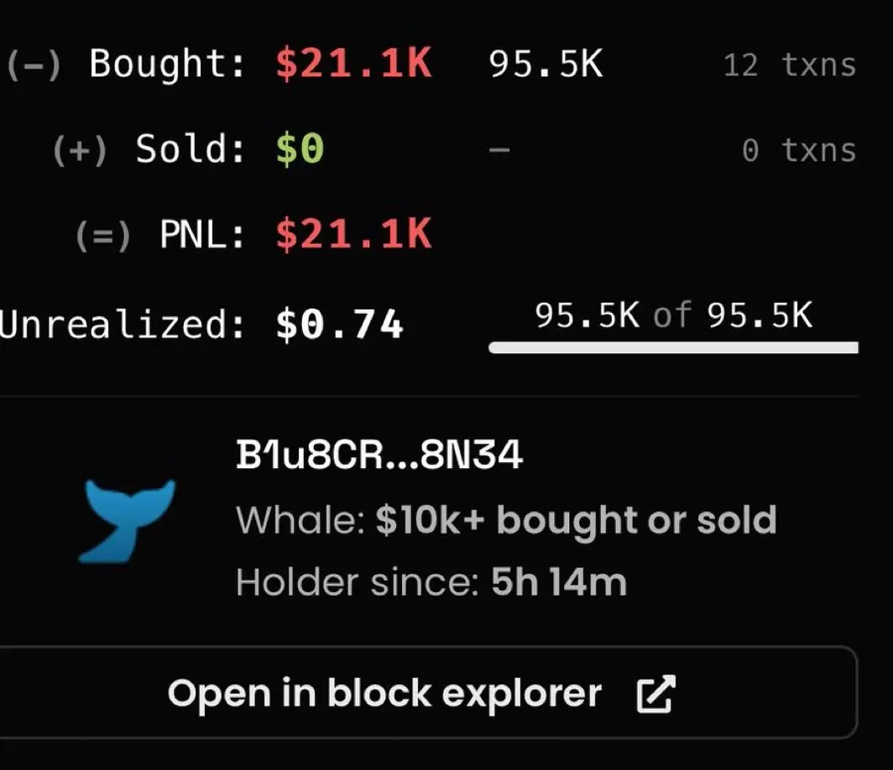Click the external link arrow icon
Screen dimensions: 893x770
655,695
